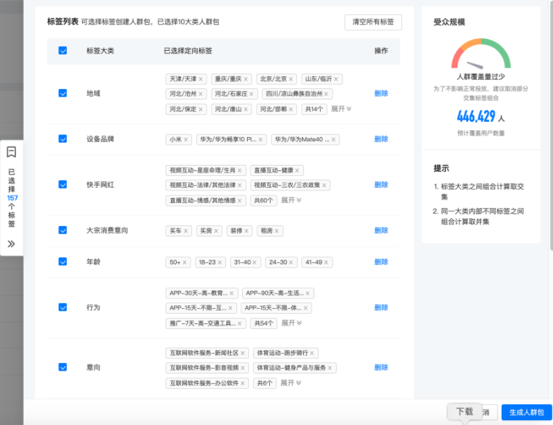Screen dimensions: 553x425
Task: Remove the 河北/沧州 tag
Action: point(200,94)
